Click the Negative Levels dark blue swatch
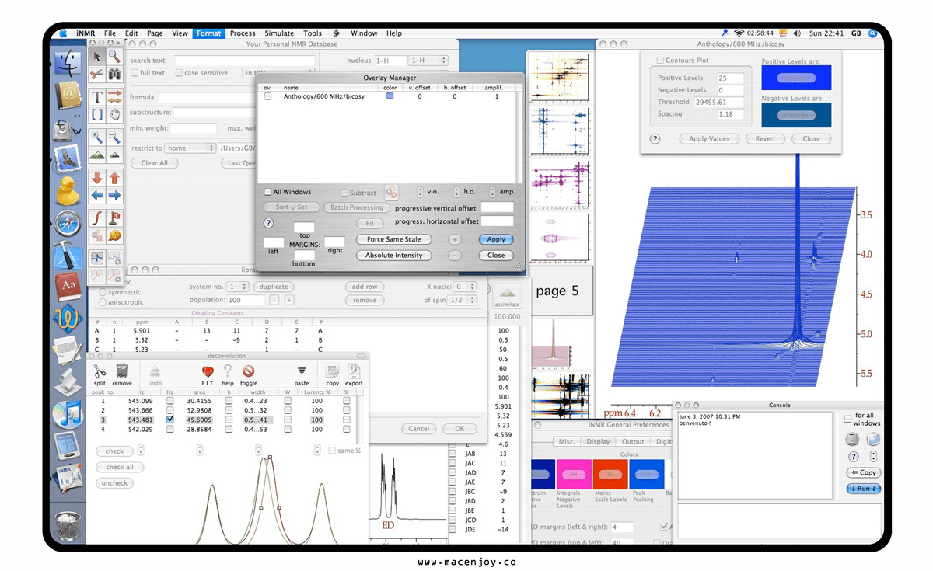This screenshot has width=933, height=571. click(x=796, y=115)
